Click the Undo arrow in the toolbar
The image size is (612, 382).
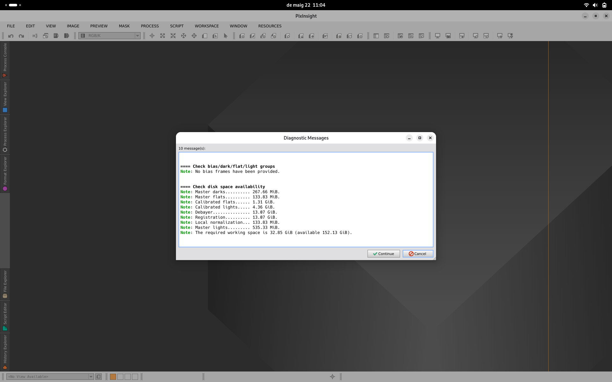pyautogui.click(x=11, y=36)
